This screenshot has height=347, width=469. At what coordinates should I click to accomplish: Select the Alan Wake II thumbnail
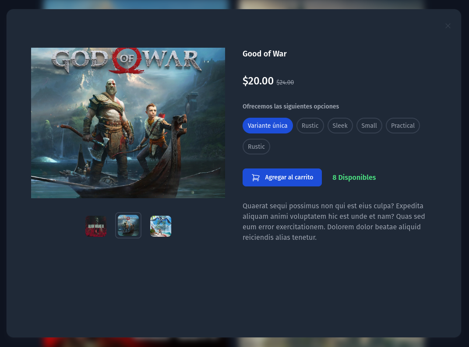click(96, 226)
